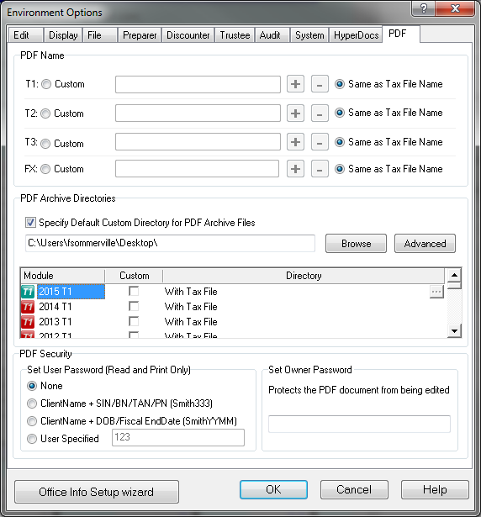Image resolution: width=481 pixels, height=517 pixels.
Task: Click module list scroll down arrow
Action: tap(454, 330)
